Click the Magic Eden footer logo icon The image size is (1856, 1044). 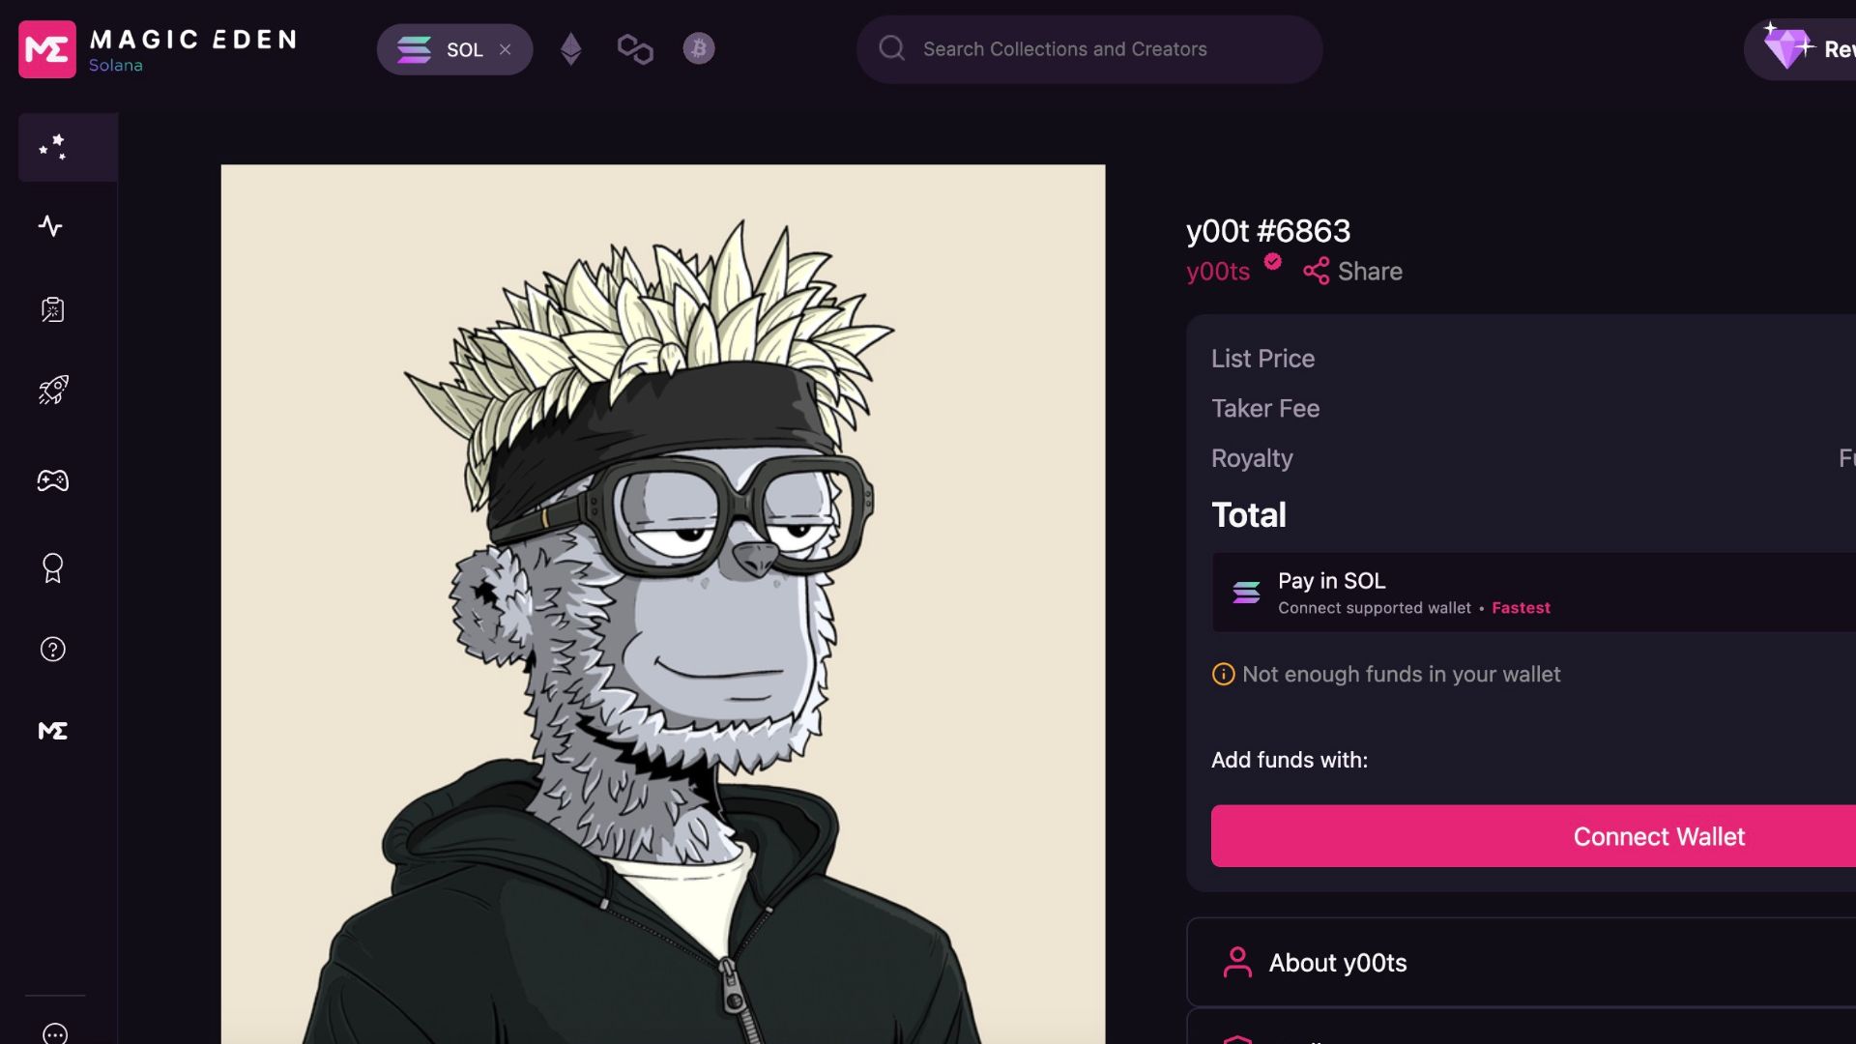click(x=52, y=729)
